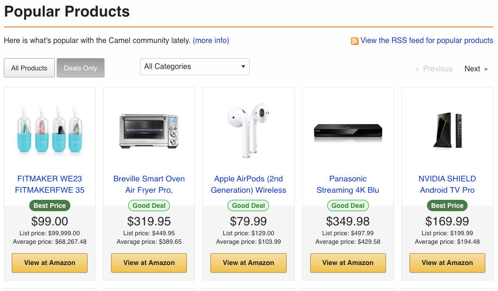The width and height of the screenshot is (498, 291).
Task: View the RSS feed for popular products
Action: [x=427, y=41]
